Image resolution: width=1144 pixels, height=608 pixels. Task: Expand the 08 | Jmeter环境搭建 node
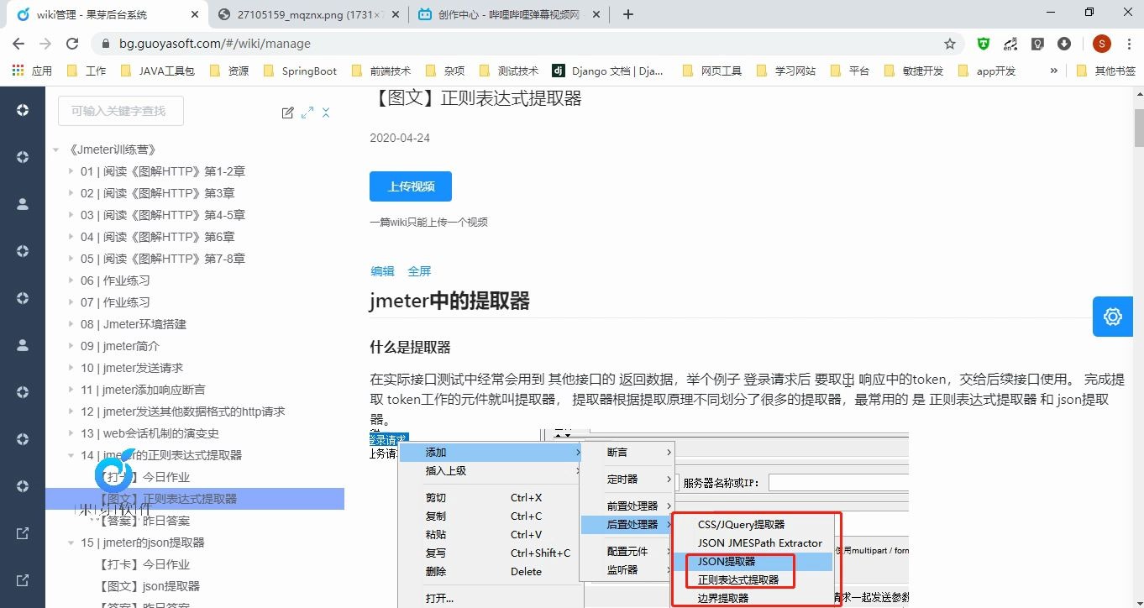click(x=71, y=324)
